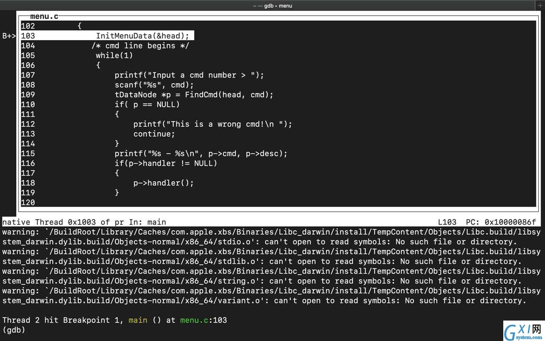Screen dimensions: 545x341
Task: Click the string.o warning message
Action: (x=272, y=276)
